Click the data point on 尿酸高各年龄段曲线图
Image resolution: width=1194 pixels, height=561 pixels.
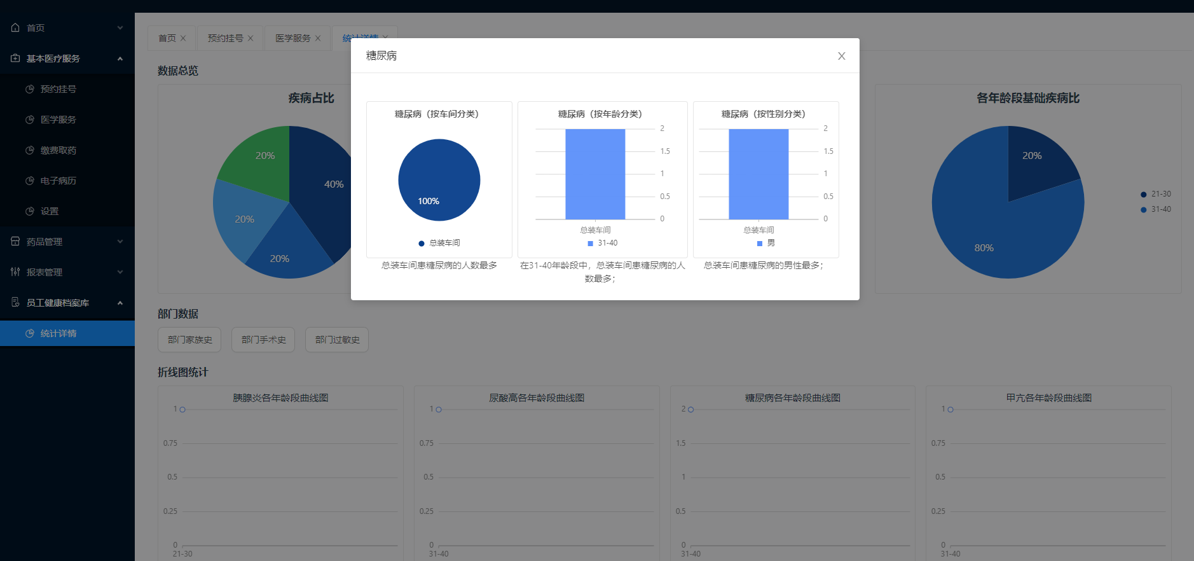[x=439, y=410]
